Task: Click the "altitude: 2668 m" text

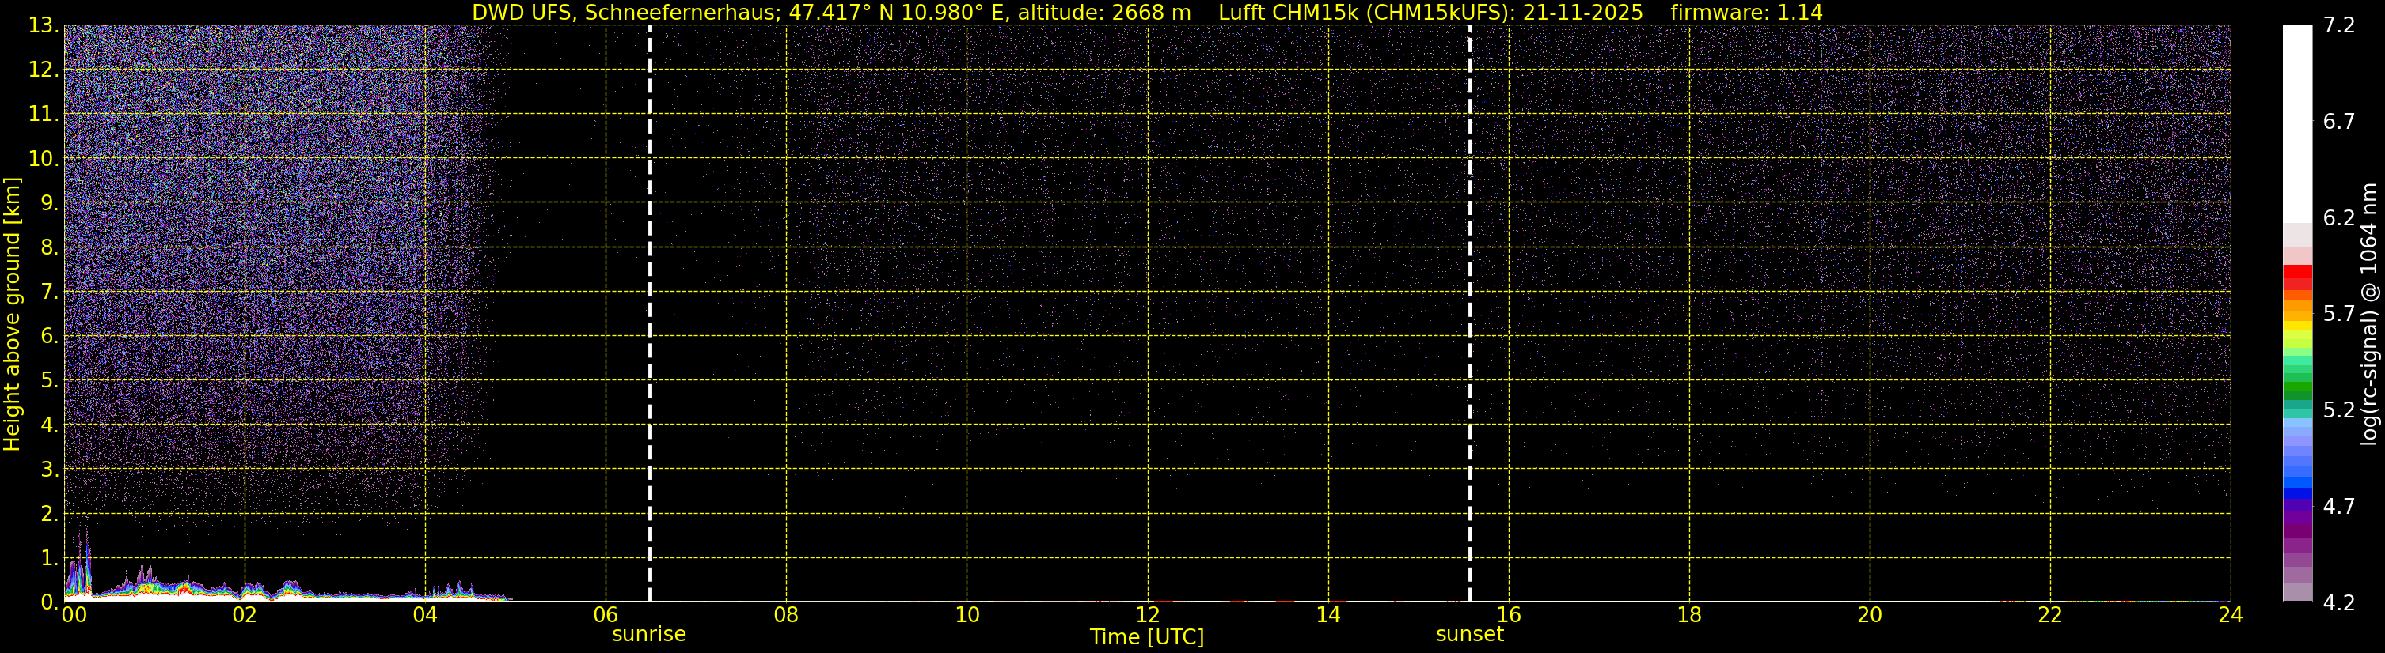Action: click(x=1104, y=13)
